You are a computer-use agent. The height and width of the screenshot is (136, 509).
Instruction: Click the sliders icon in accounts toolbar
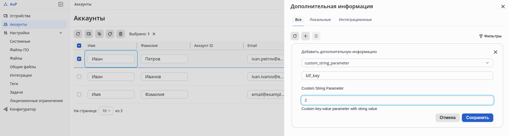99,34
